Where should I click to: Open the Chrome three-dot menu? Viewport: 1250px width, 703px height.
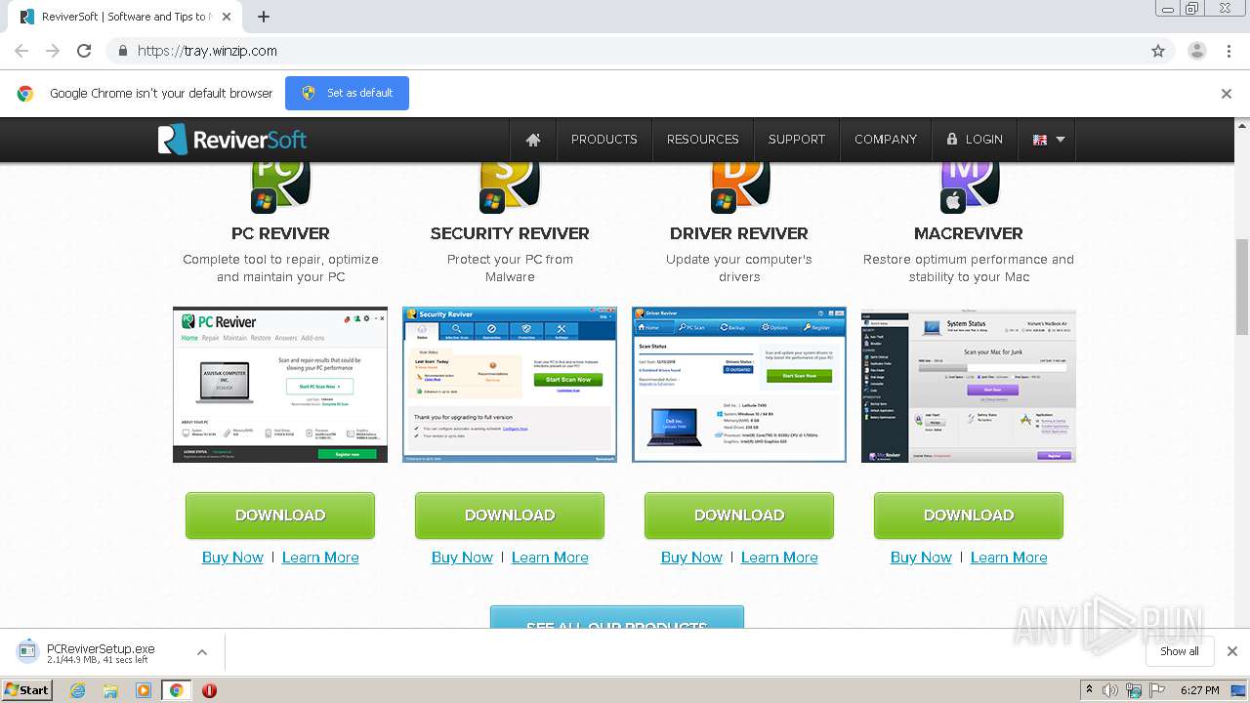[1229, 51]
